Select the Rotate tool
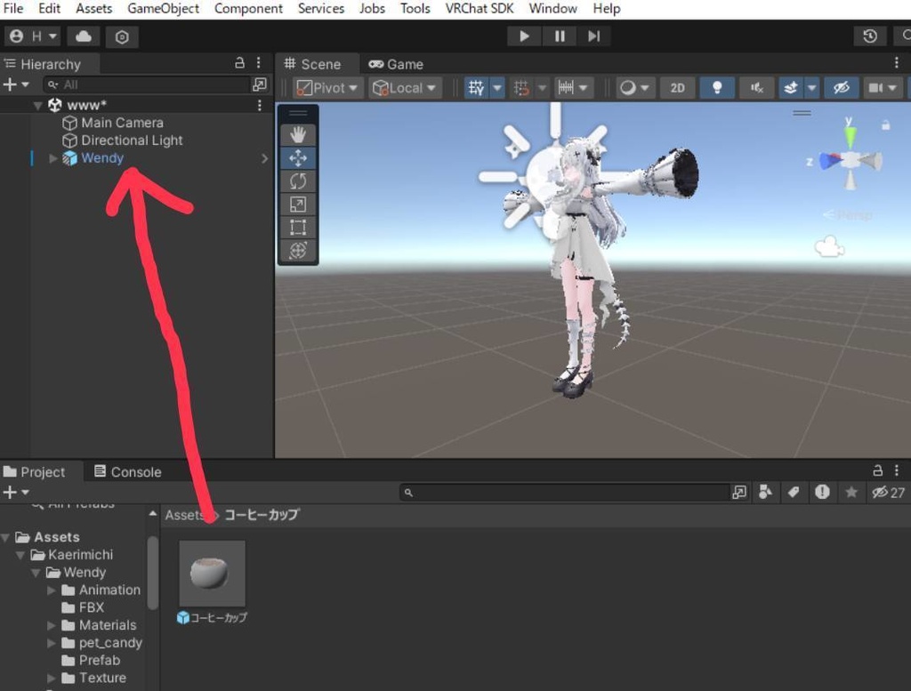911x691 pixels. click(x=298, y=181)
